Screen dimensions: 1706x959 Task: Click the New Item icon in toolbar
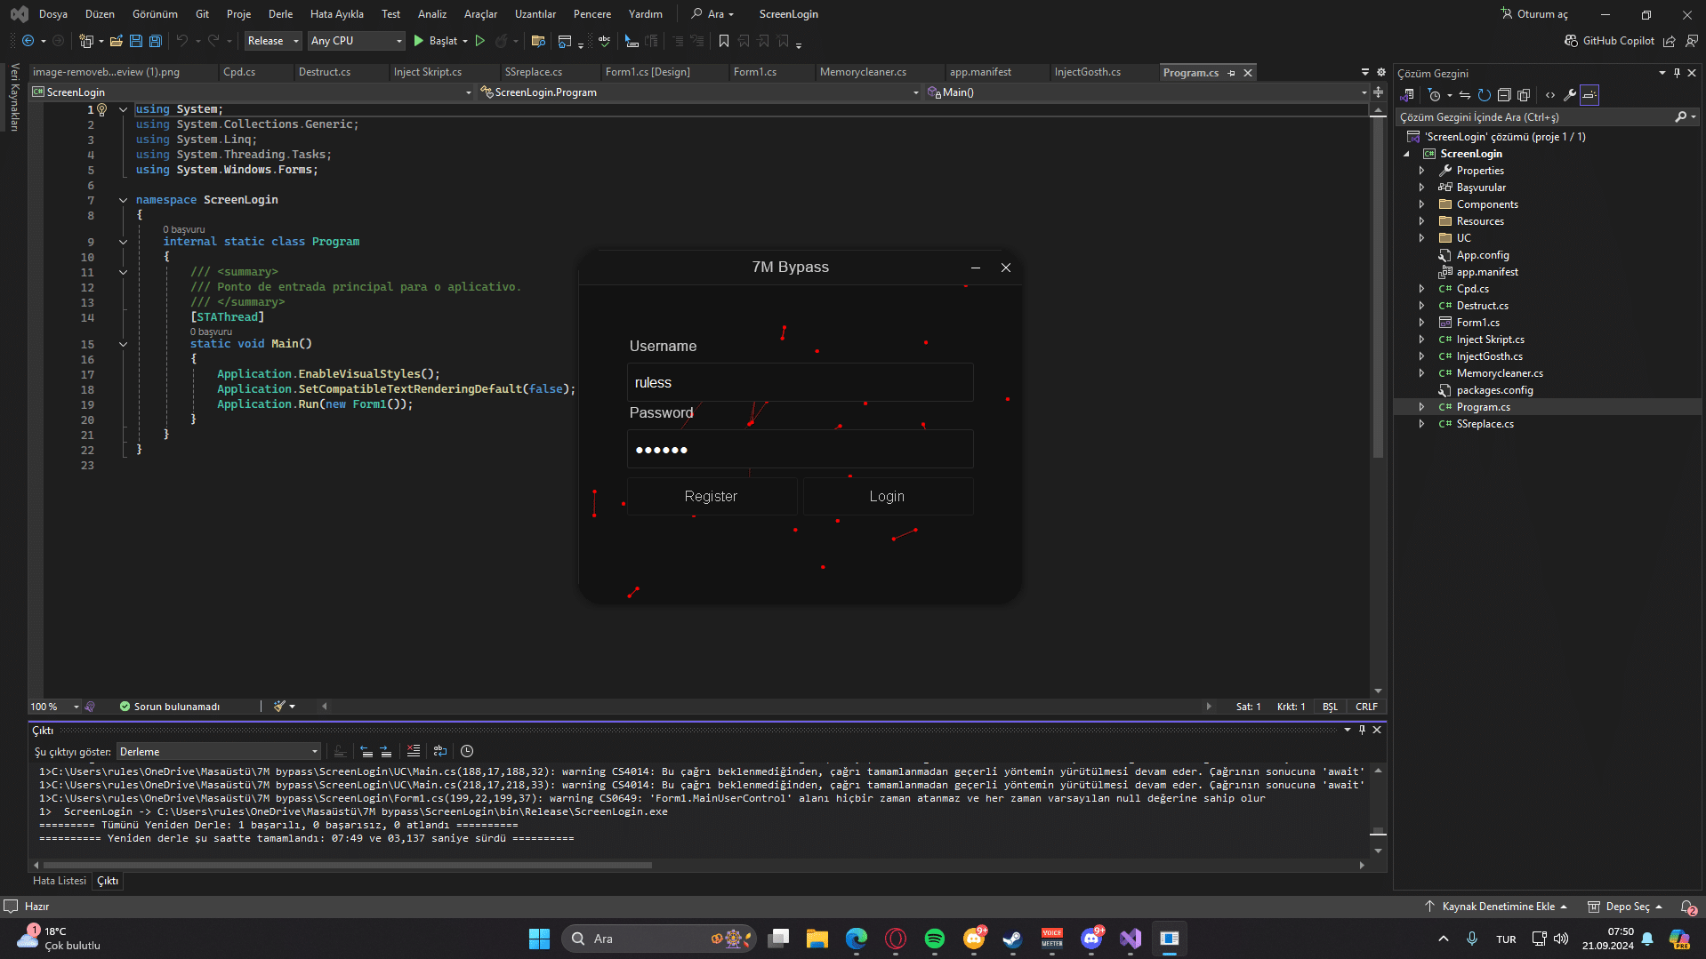(x=86, y=41)
